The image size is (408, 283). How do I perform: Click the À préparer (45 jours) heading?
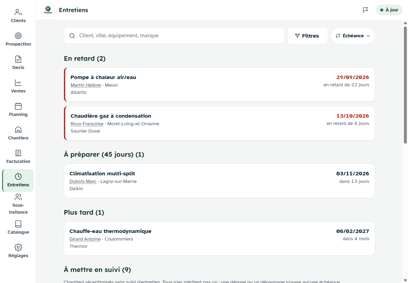pyautogui.click(x=104, y=155)
